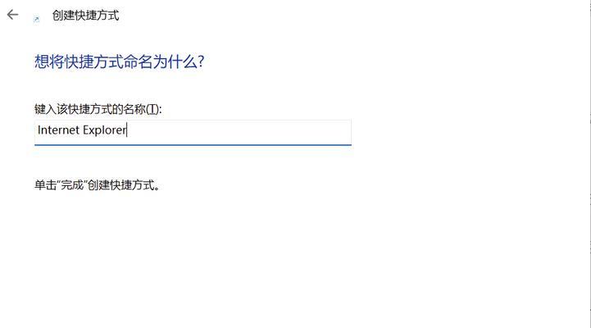The width and height of the screenshot is (591, 328).
Task: Click the question mark ending the heading
Action: (x=201, y=61)
